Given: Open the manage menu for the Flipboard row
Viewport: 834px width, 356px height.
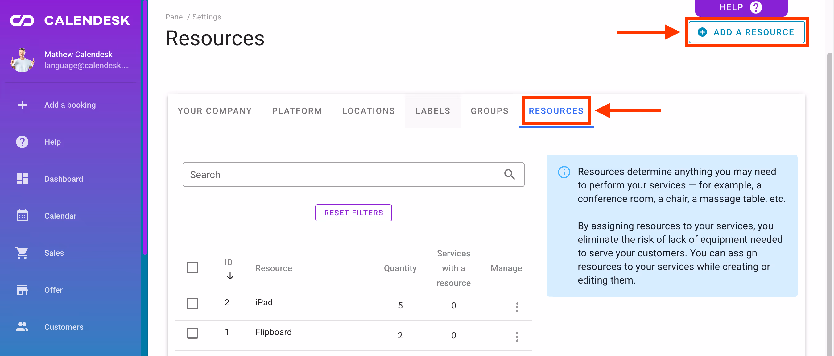Looking at the screenshot, I should pyautogui.click(x=517, y=337).
